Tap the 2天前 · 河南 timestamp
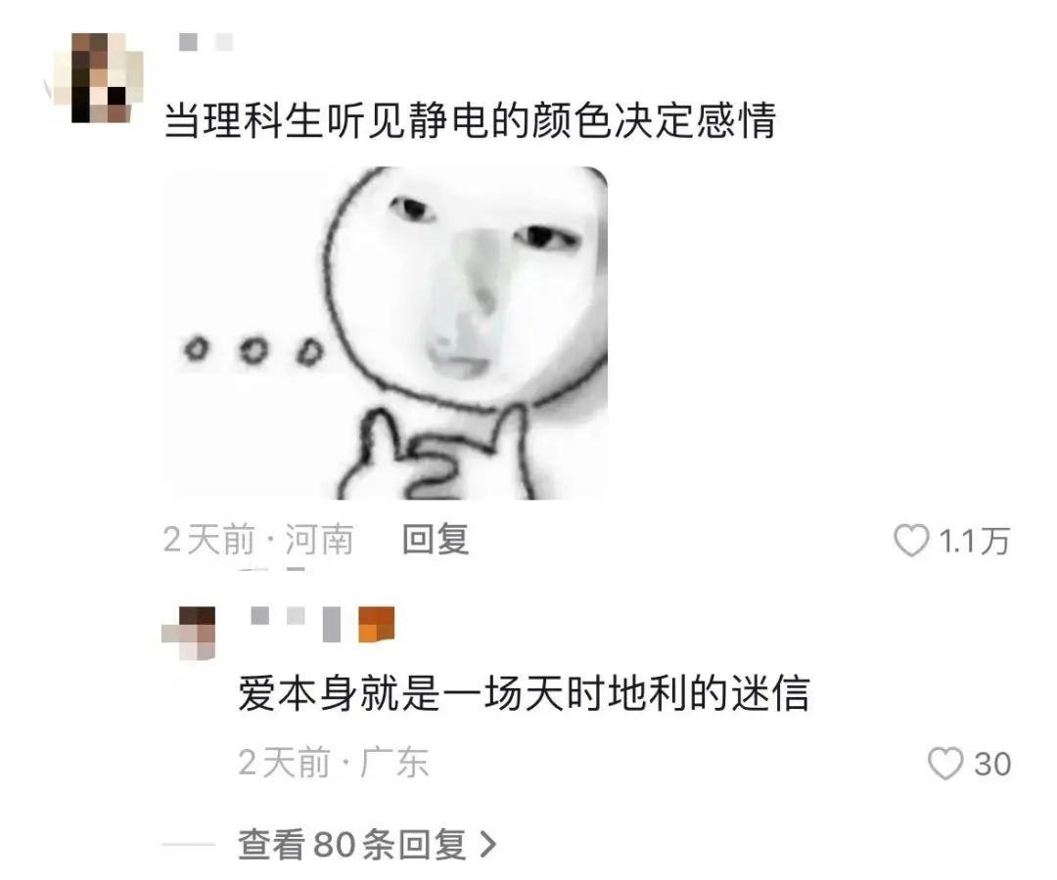The image size is (1057, 880). pyautogui.click(x=258, y=540)
